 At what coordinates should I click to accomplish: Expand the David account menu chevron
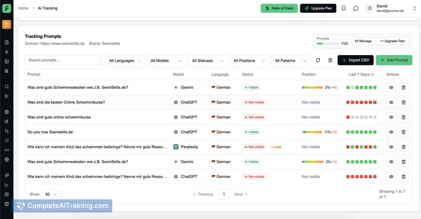coord(414,8)
